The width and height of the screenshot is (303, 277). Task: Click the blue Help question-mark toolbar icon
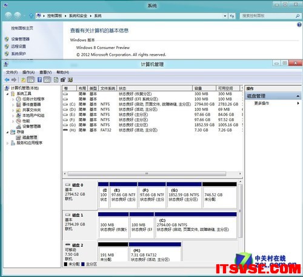pyautogui.click(x=40, y=80)
